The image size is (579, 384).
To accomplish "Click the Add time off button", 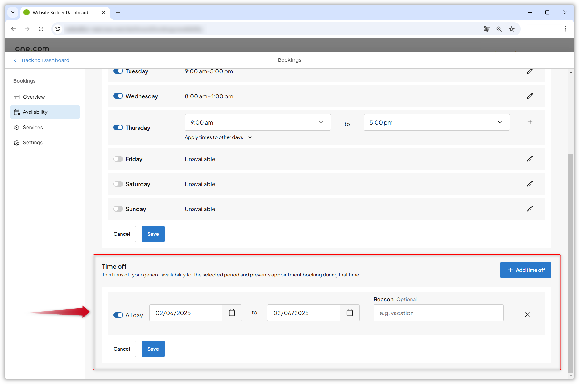I will point(525,270).
